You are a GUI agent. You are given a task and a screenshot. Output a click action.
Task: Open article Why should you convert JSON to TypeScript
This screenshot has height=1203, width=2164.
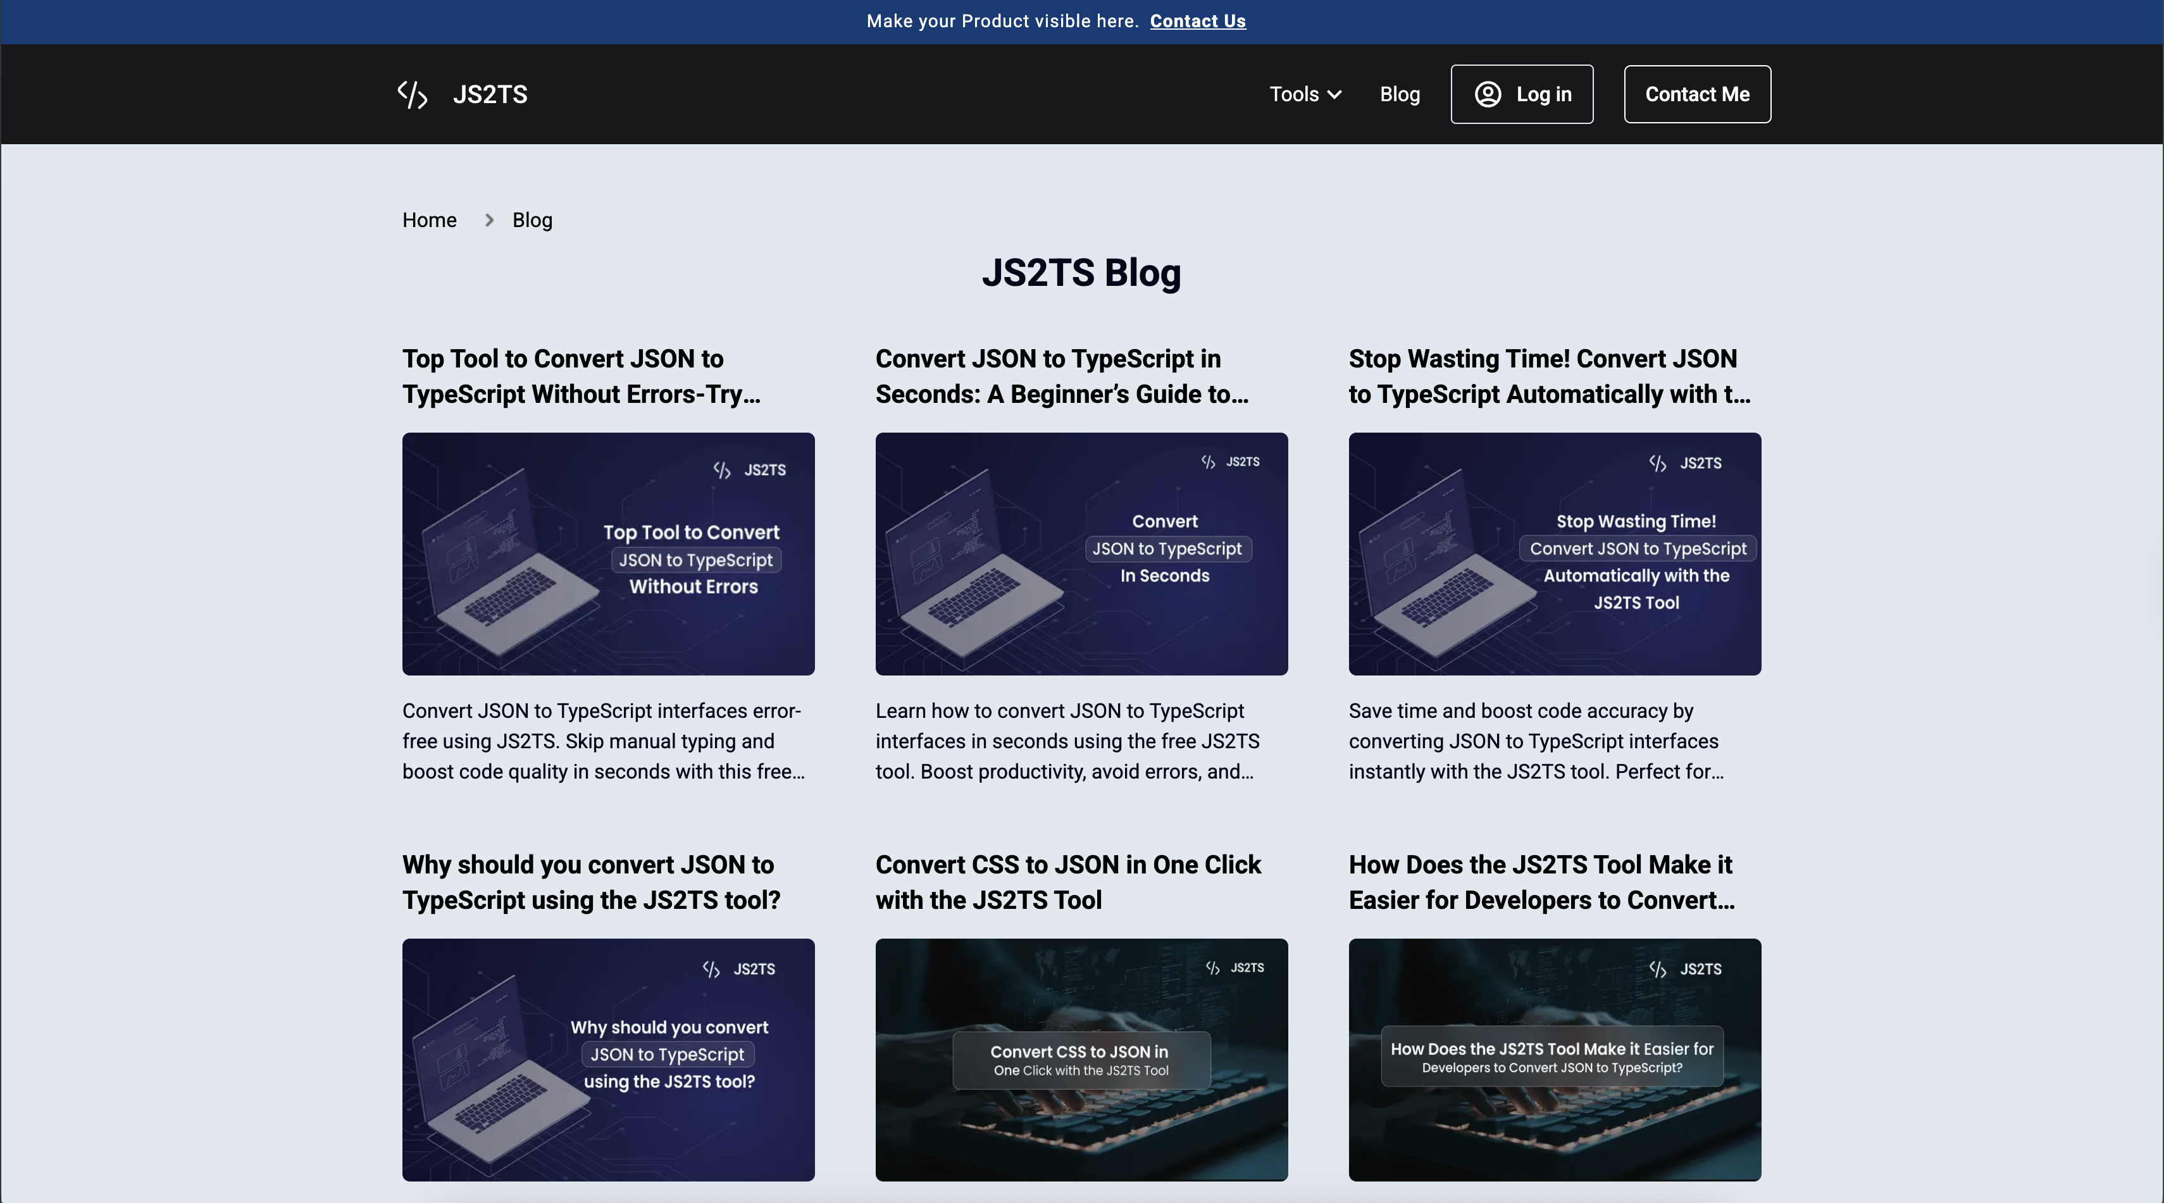click(592, 882)
